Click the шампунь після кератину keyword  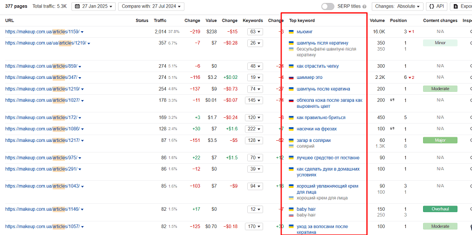point(322,43)
